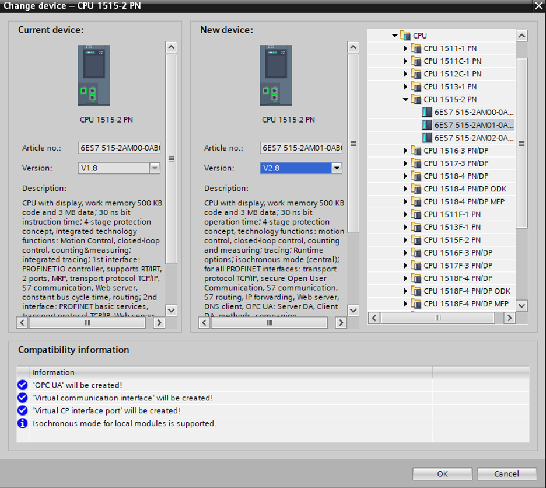546x488 pixels.
Task: Click the New device horizontal scroll right arrow
Action: coord(341,323)
